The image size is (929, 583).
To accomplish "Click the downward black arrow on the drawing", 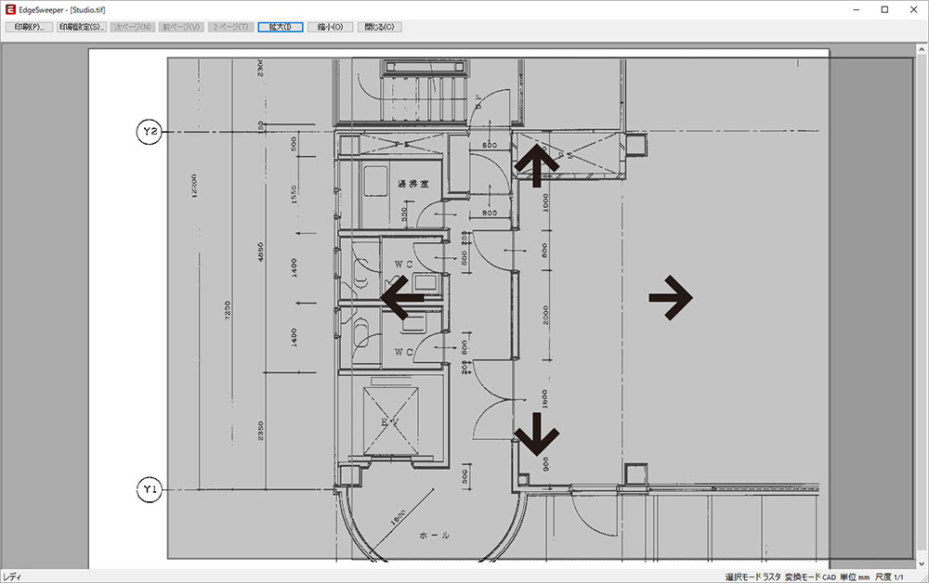I will point(537,433).
